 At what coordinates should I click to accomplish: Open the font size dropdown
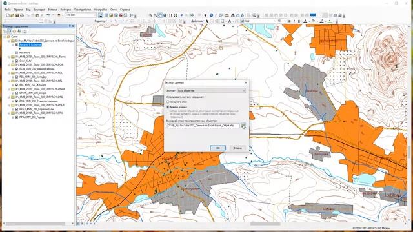(x=285, y=21)
